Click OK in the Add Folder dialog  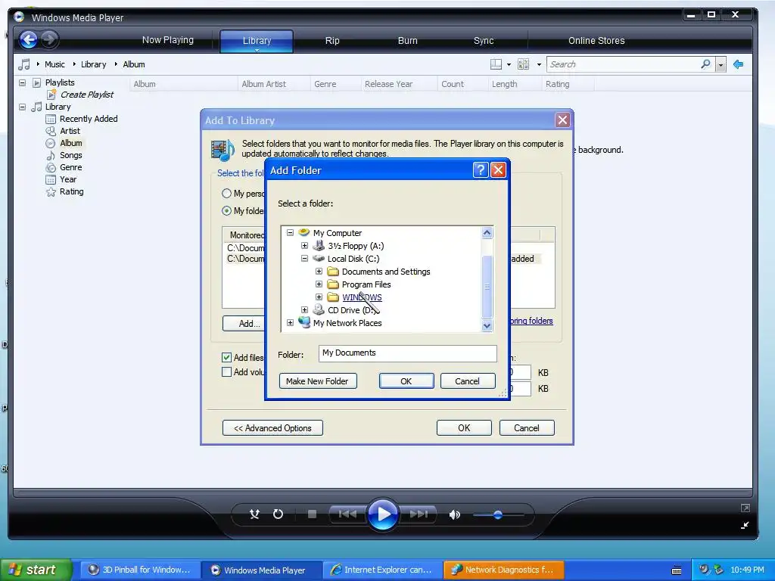click(x=406, y=381)
